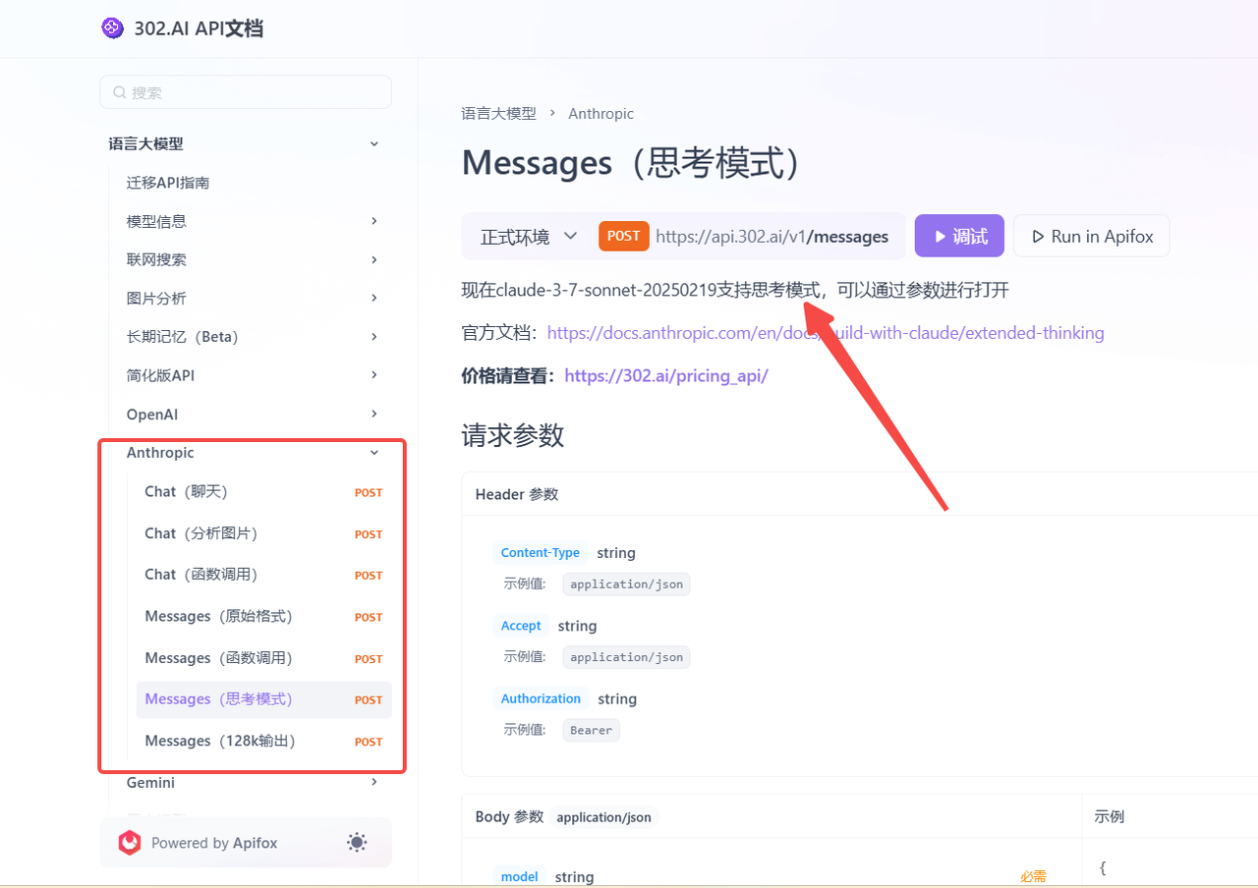Open Chat（聊天） endpoint

pyautogui.click(x=263, y=492)
